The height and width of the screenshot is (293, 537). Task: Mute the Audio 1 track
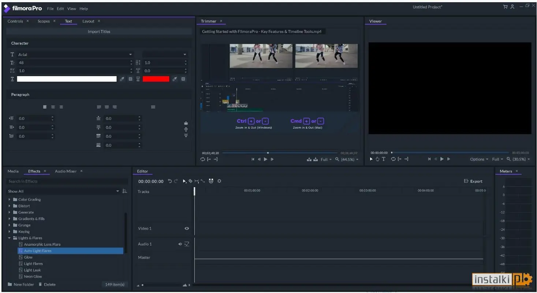click(180, 244)
